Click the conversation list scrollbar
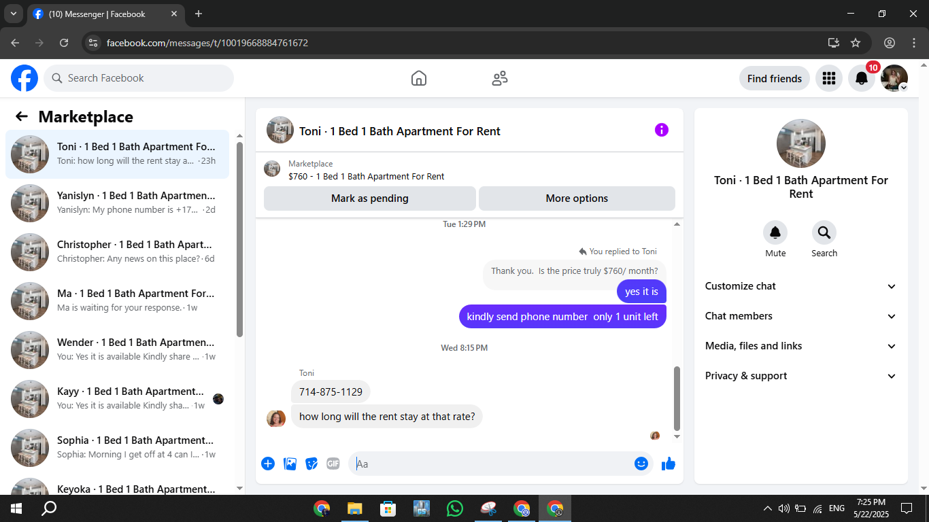 [x=239, y=239]
